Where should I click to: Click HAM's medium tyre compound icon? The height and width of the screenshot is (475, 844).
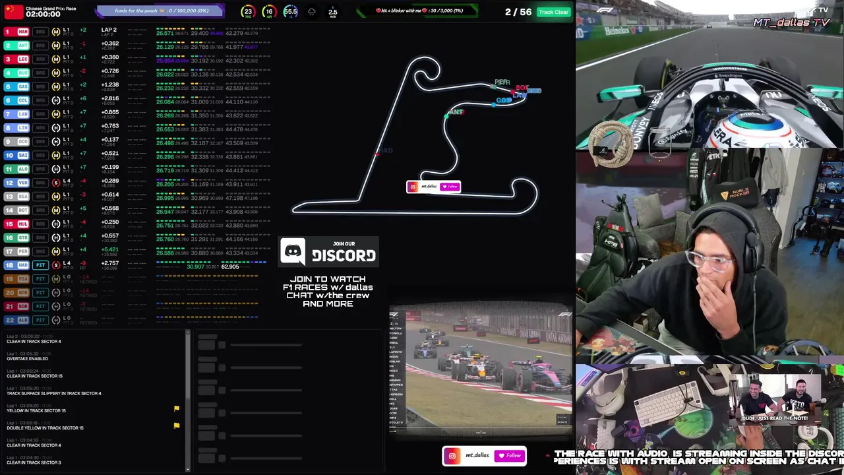point(56,32)
